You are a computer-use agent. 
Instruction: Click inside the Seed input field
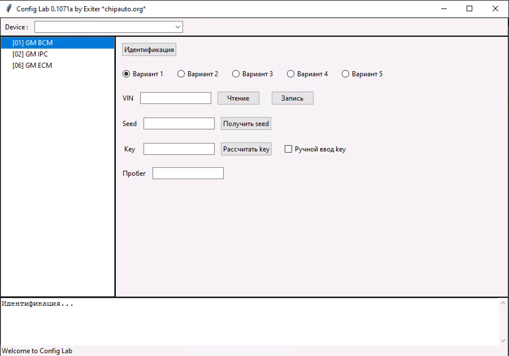(179, 123)
